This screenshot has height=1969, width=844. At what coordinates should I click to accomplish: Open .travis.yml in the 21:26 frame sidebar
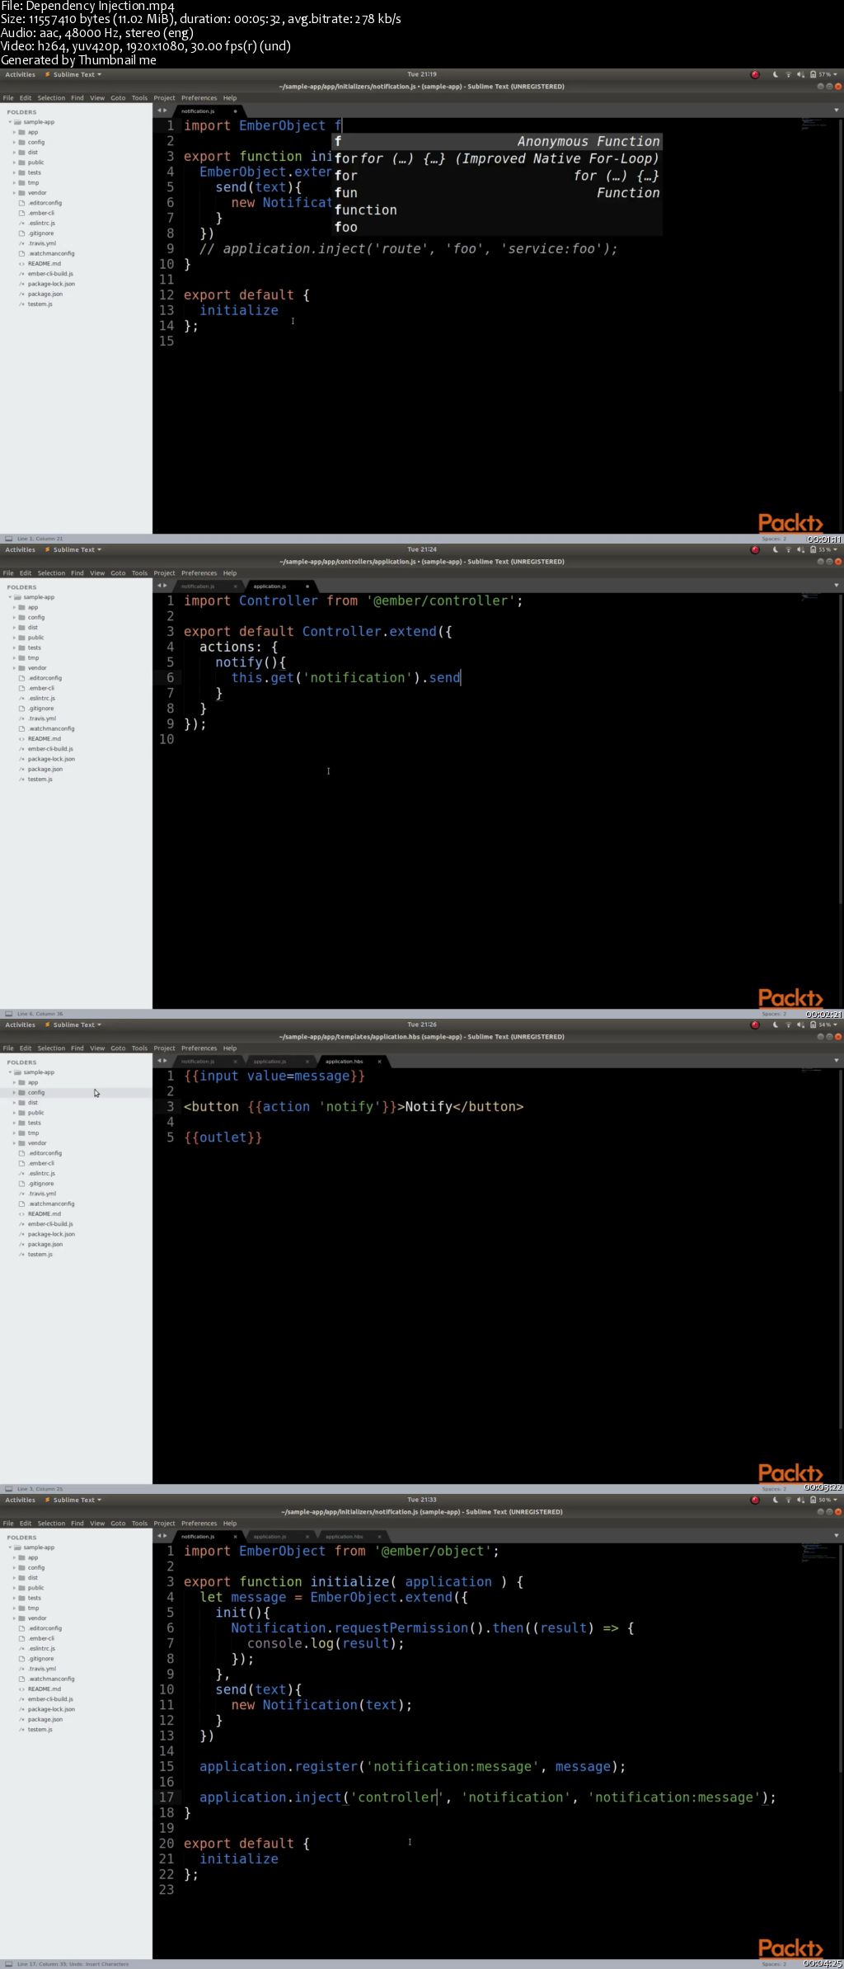click(42, 1194)
